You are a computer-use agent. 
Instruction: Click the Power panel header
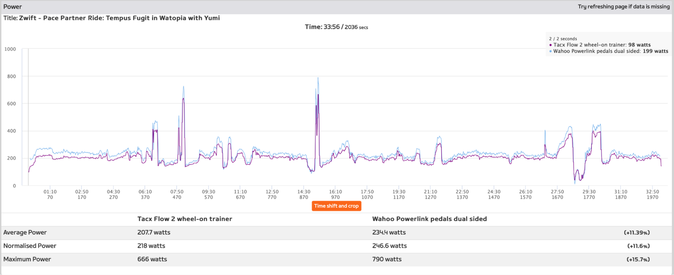click(337, 7)
